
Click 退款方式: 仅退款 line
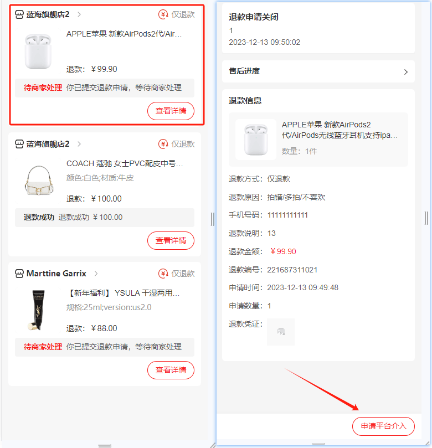259,179
